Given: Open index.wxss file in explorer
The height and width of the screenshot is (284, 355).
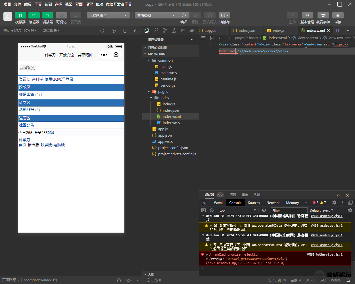Looking at the screenshot, I should click(x=171, y=123).
